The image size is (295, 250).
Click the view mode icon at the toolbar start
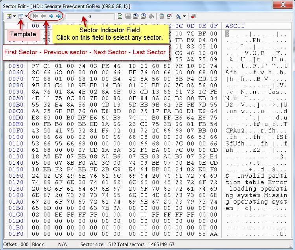(9, 17)
